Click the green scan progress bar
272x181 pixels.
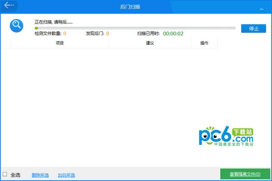135,28
